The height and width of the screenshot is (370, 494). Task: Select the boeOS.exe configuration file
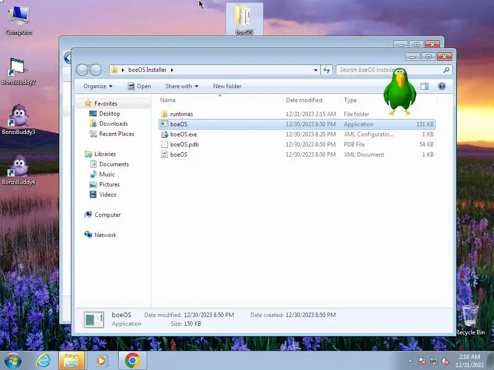[x=297, y=134]
